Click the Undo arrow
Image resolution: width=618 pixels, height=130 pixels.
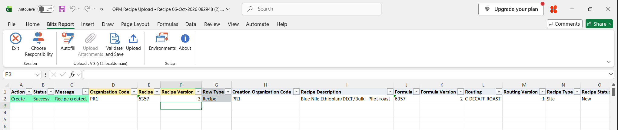(72, 9)
